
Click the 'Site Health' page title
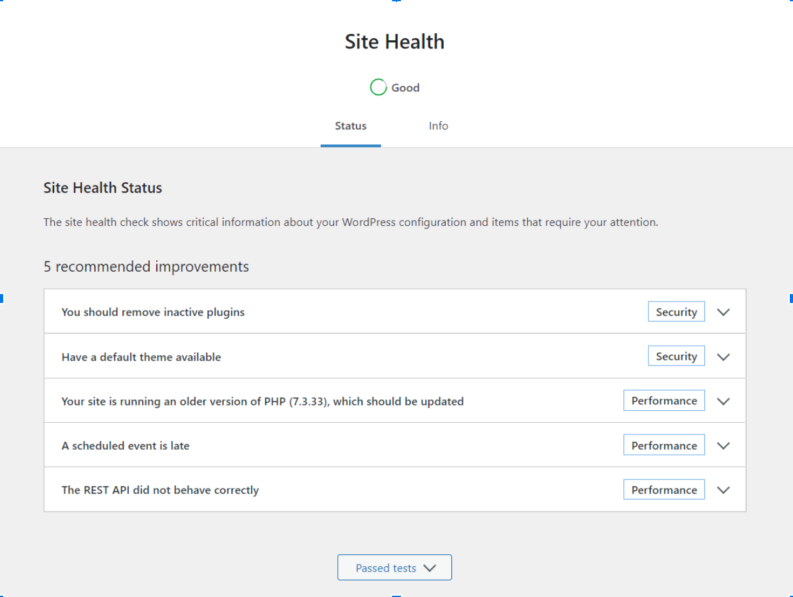395,42
